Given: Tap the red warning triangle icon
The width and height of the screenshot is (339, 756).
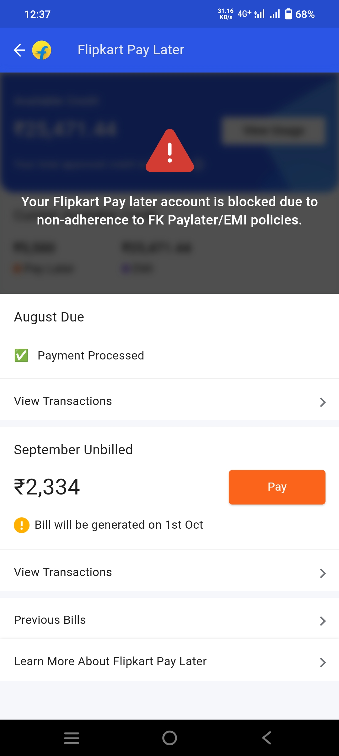Looking at the screenshot, I should tap(170, 151).
